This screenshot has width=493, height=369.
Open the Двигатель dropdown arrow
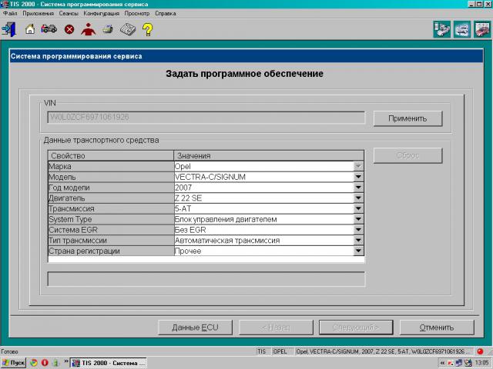coord(358,198)
